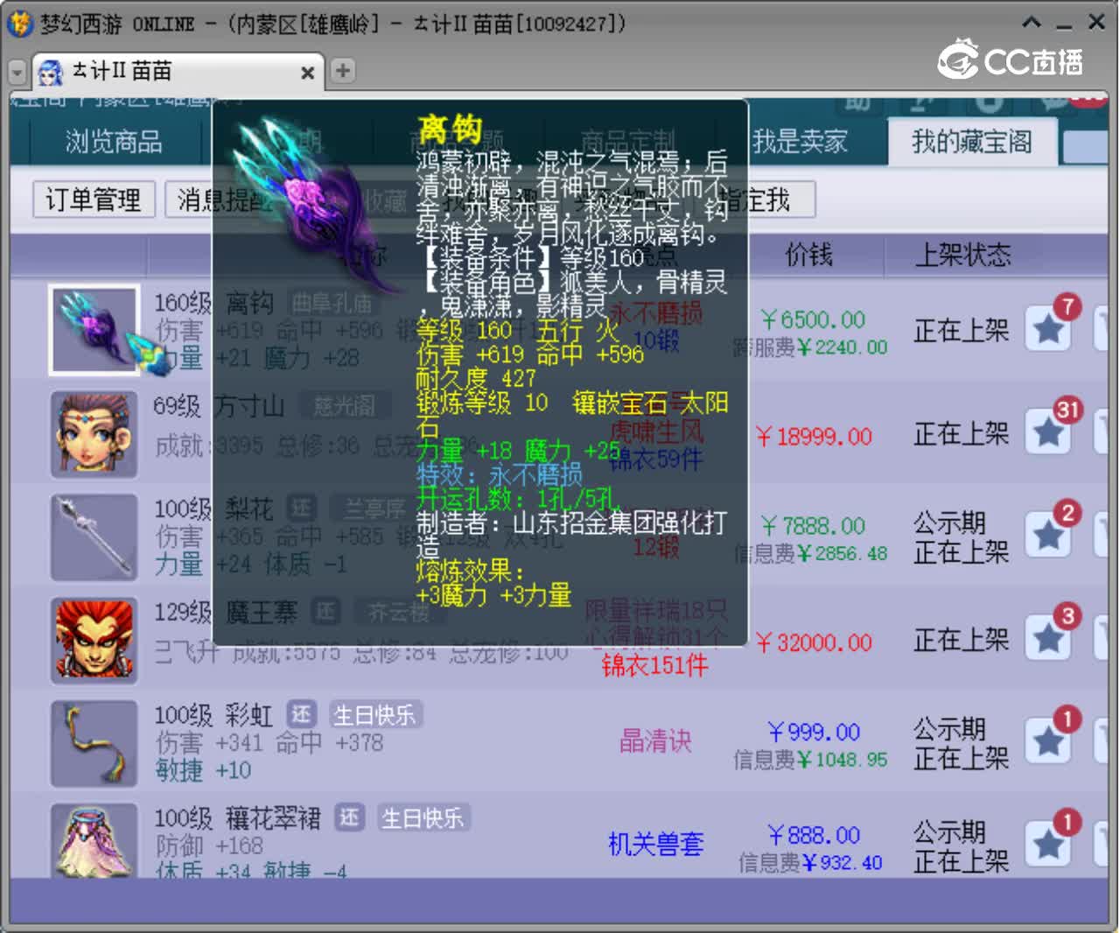Click the 生日快乐 server tag on 穰花翠裙 row
The height and width of the screenshot is (933, 1120).
click(x=423, y=818)
